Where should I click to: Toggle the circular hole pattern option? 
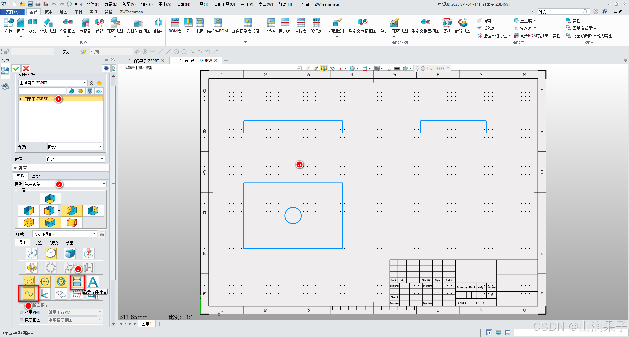coord(61,282)
